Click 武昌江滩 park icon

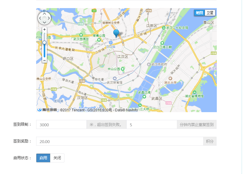click(144, 97)
